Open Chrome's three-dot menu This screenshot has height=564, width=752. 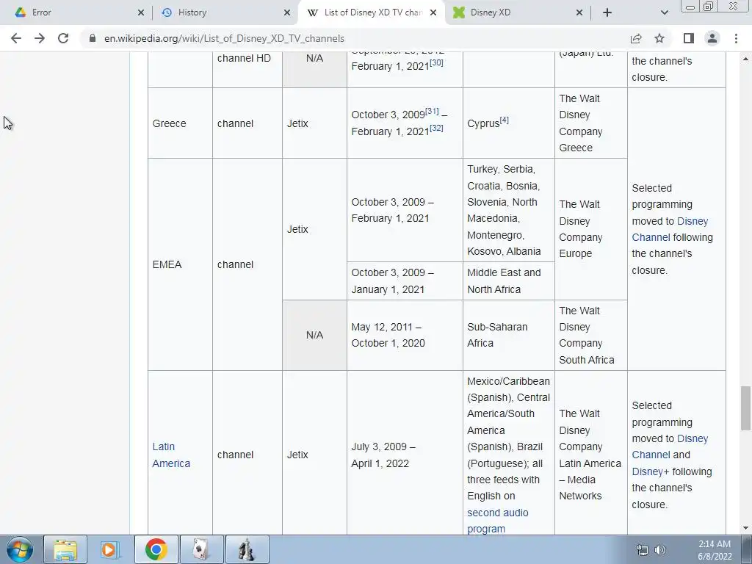click(736, 38)
